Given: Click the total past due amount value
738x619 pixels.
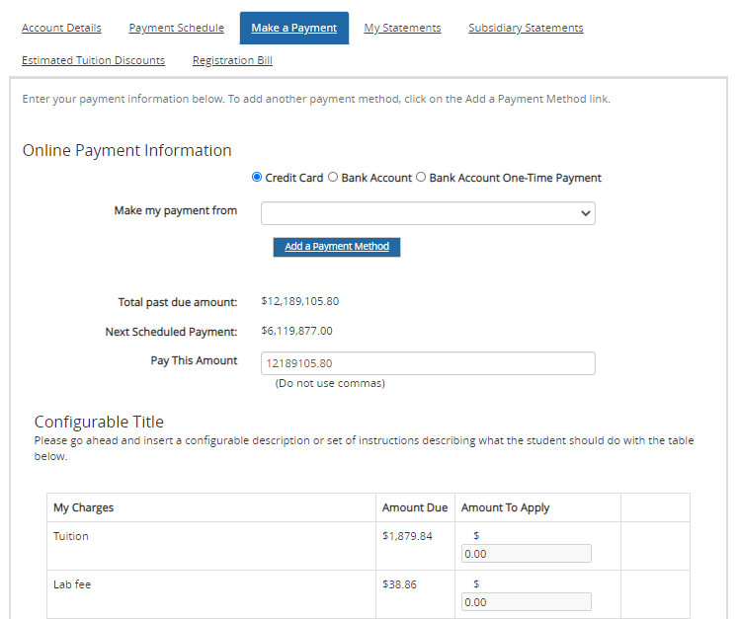Looking at the screenshot, I should (x=299, y=301).
